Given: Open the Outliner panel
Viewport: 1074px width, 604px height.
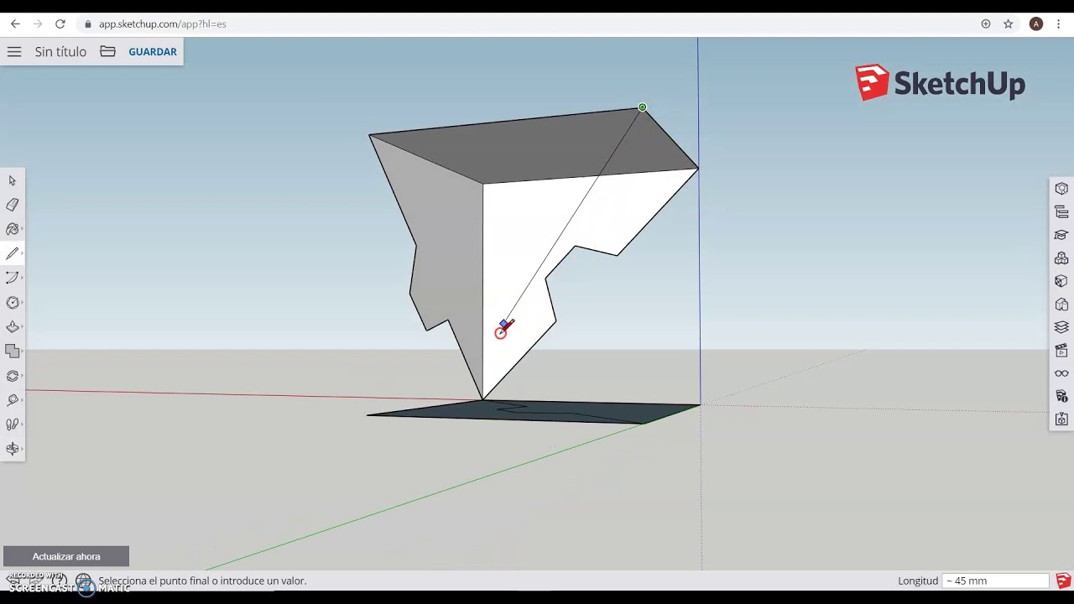Looking at the screenshot, I should coord(1061,212).
